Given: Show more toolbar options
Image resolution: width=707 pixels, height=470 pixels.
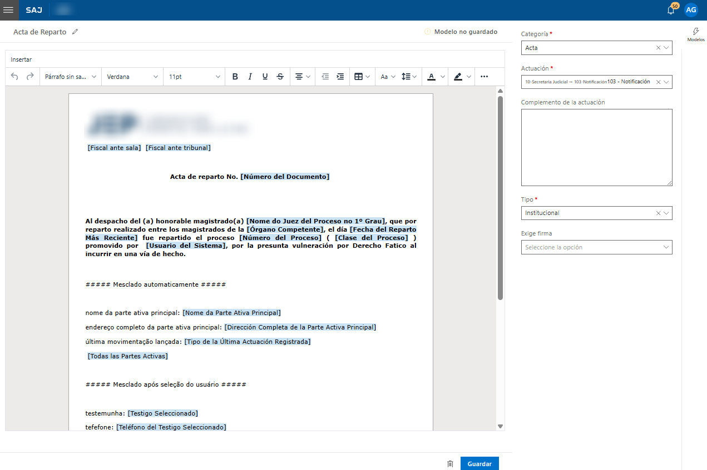Looking at the screenshot, I should point(484,77).
